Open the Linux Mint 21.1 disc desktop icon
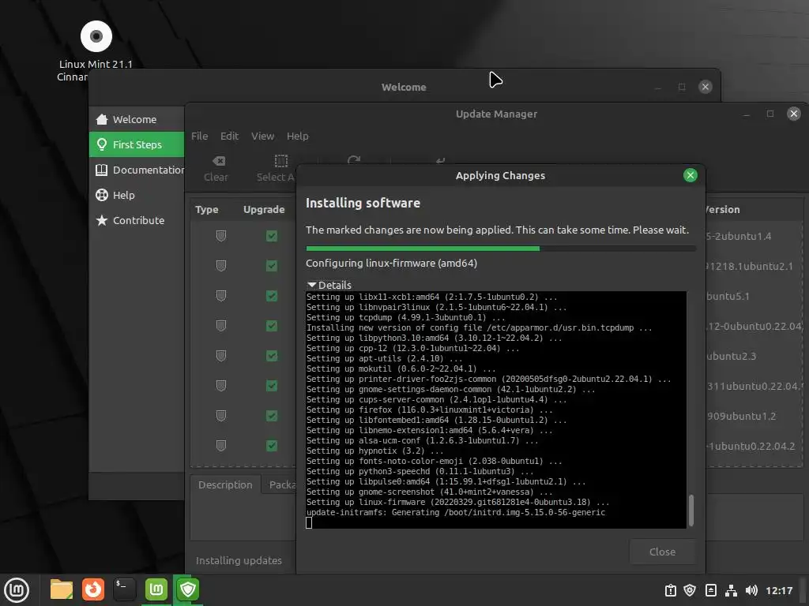The width and height of the screenshot is (809, 606). pyautogui.click(x=96, y=36)
